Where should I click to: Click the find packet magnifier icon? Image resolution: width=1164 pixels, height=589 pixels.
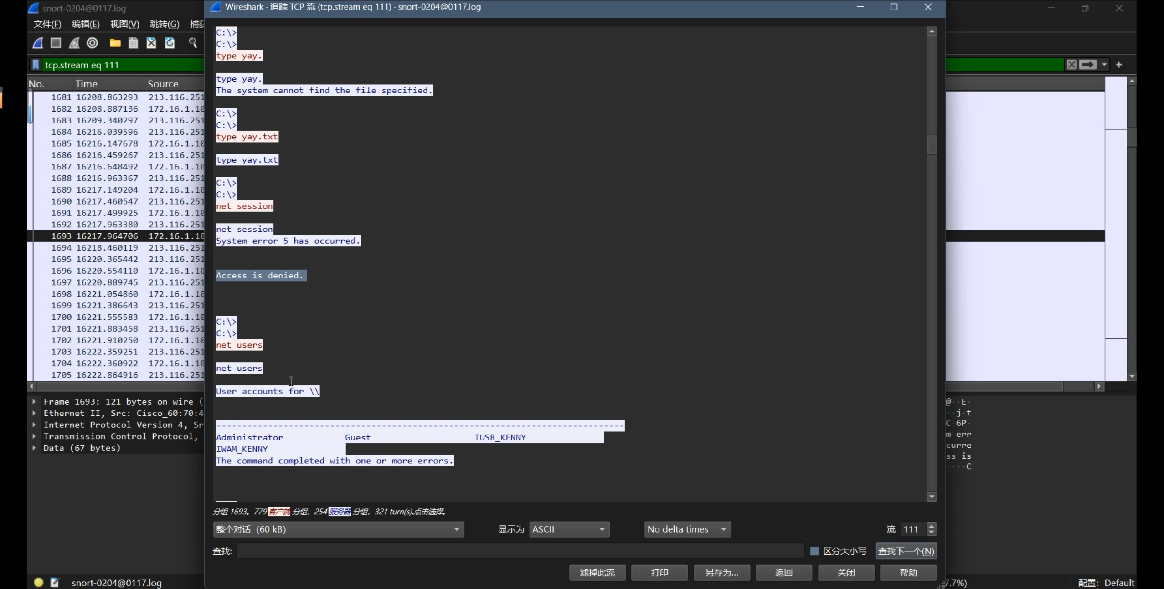point(193,43)
